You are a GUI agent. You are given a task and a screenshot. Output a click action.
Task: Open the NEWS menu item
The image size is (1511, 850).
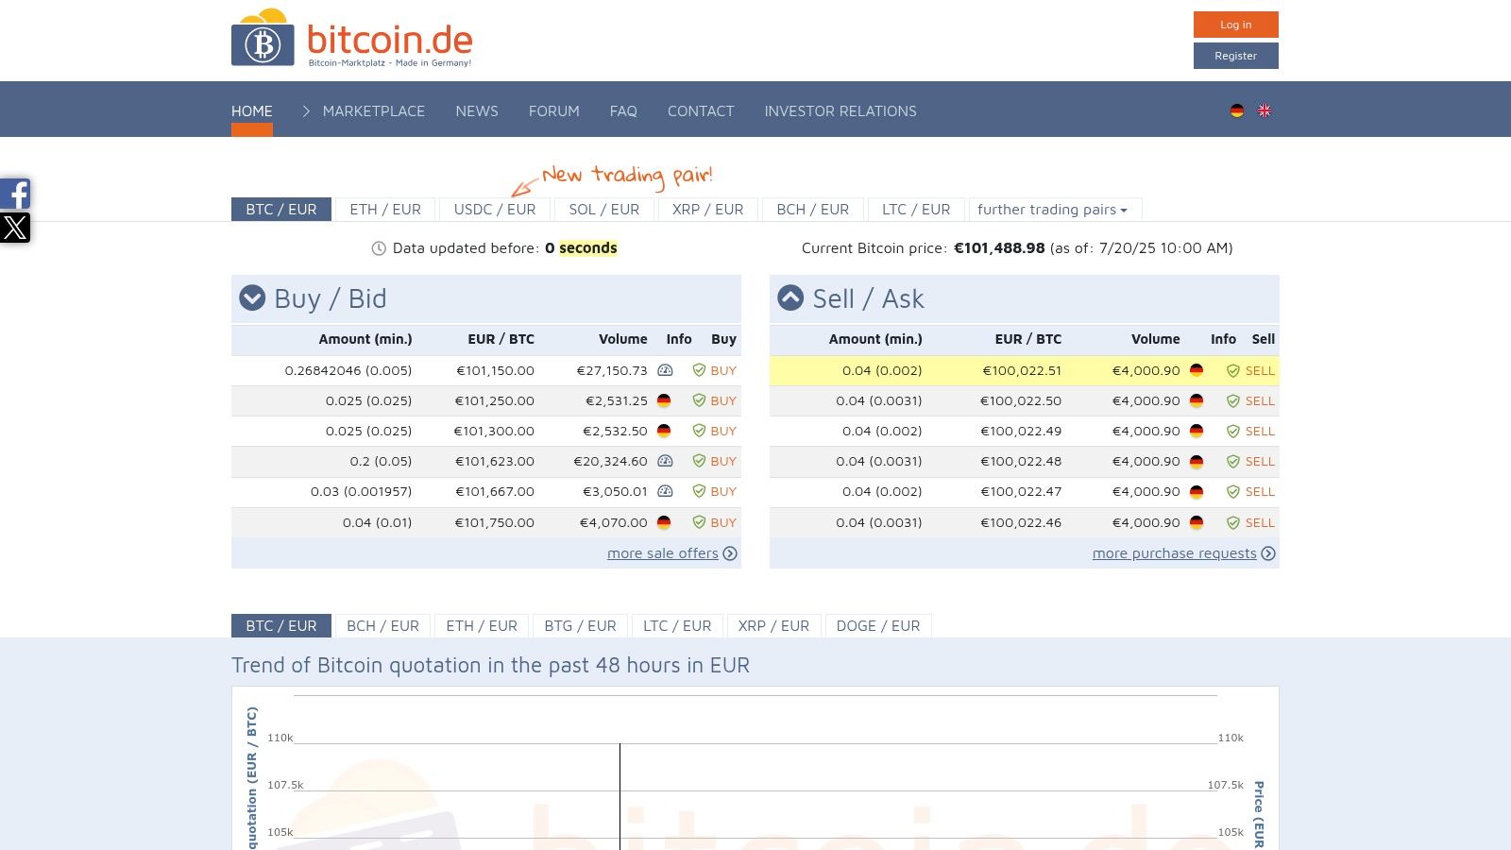pyautogui.click(x=477, y=110)
